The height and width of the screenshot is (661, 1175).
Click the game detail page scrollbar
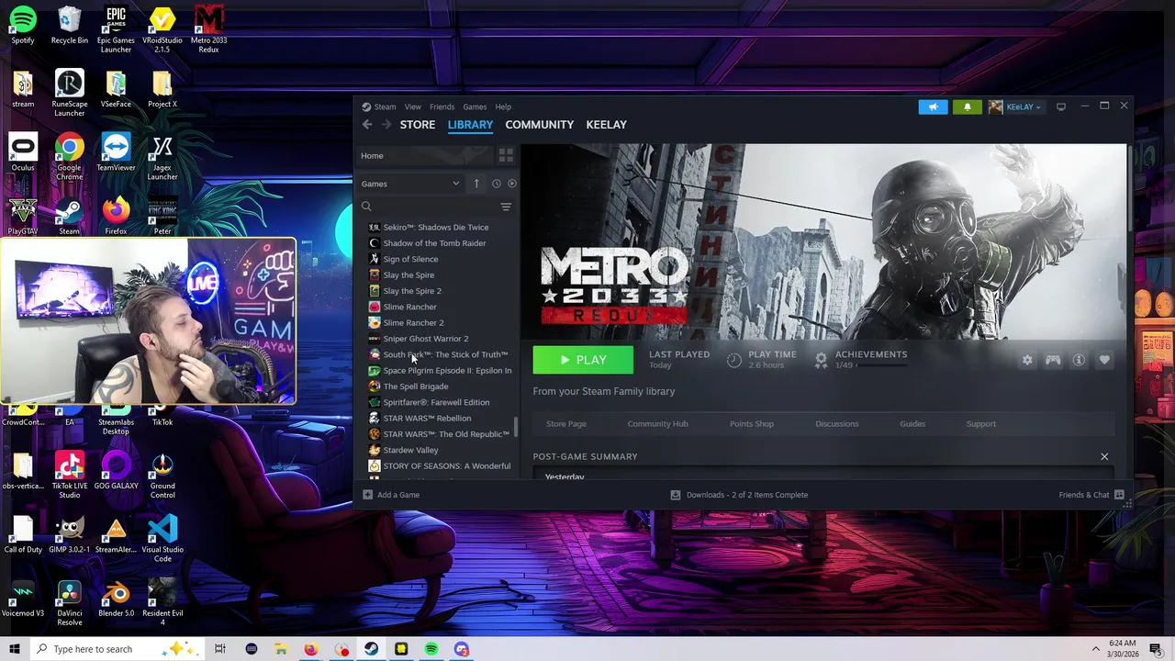tap(1128, 188)
